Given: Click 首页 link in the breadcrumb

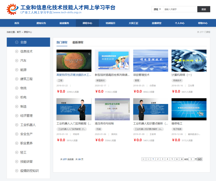Looking at the screenshot, I should (19, 32).
